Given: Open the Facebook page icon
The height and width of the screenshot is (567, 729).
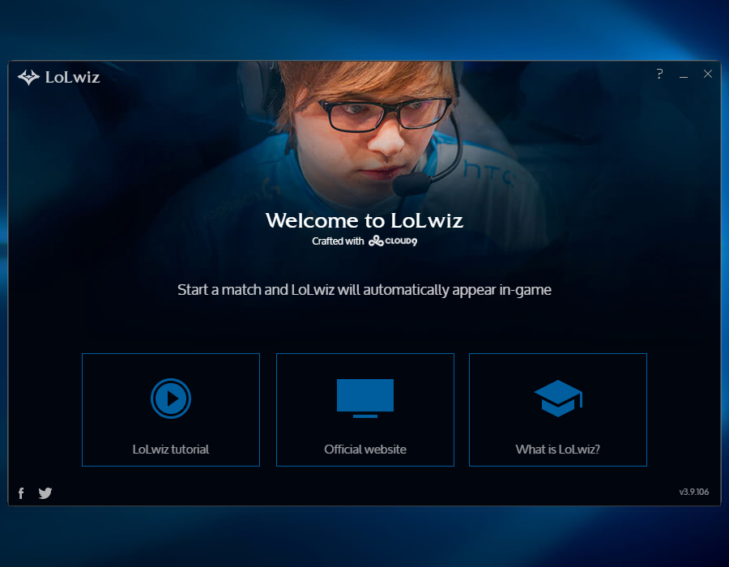Looking at the screenshot, I should (x=21, y=493).
